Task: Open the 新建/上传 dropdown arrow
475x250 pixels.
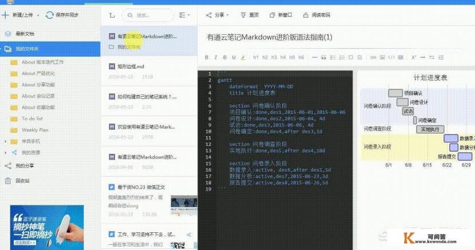Action: (x=38, y=15)
